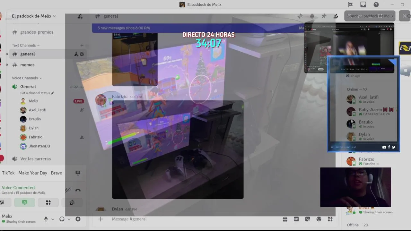Click Fabrizio in the voice channel list

(x=35, y=137)
